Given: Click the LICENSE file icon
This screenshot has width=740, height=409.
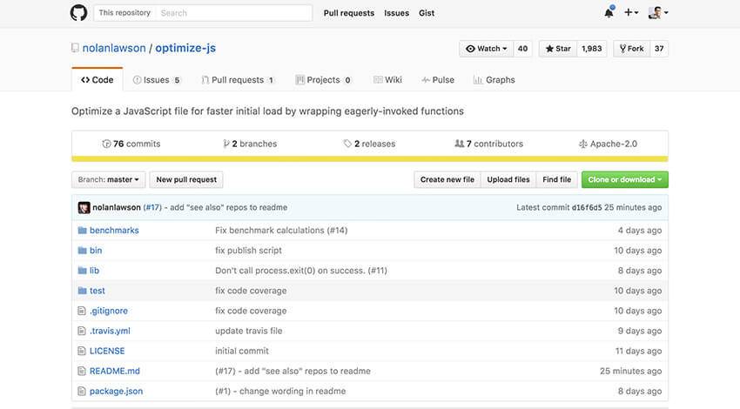Looking at the screenshot, I should pos(82,351).
